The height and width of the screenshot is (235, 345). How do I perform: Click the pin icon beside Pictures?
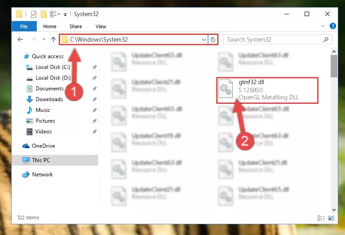point(94,121)
